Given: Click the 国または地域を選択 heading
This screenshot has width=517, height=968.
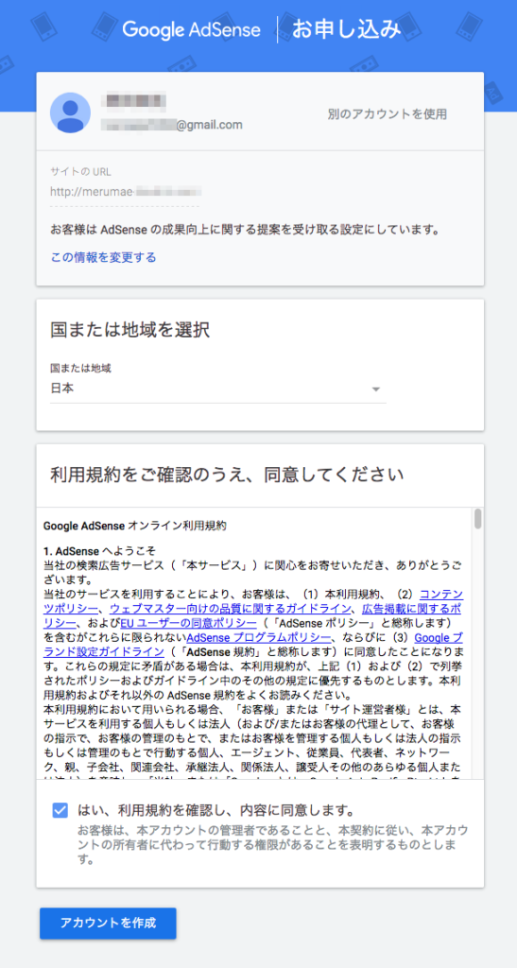Looking at the screenshot, I should (130, 330).
